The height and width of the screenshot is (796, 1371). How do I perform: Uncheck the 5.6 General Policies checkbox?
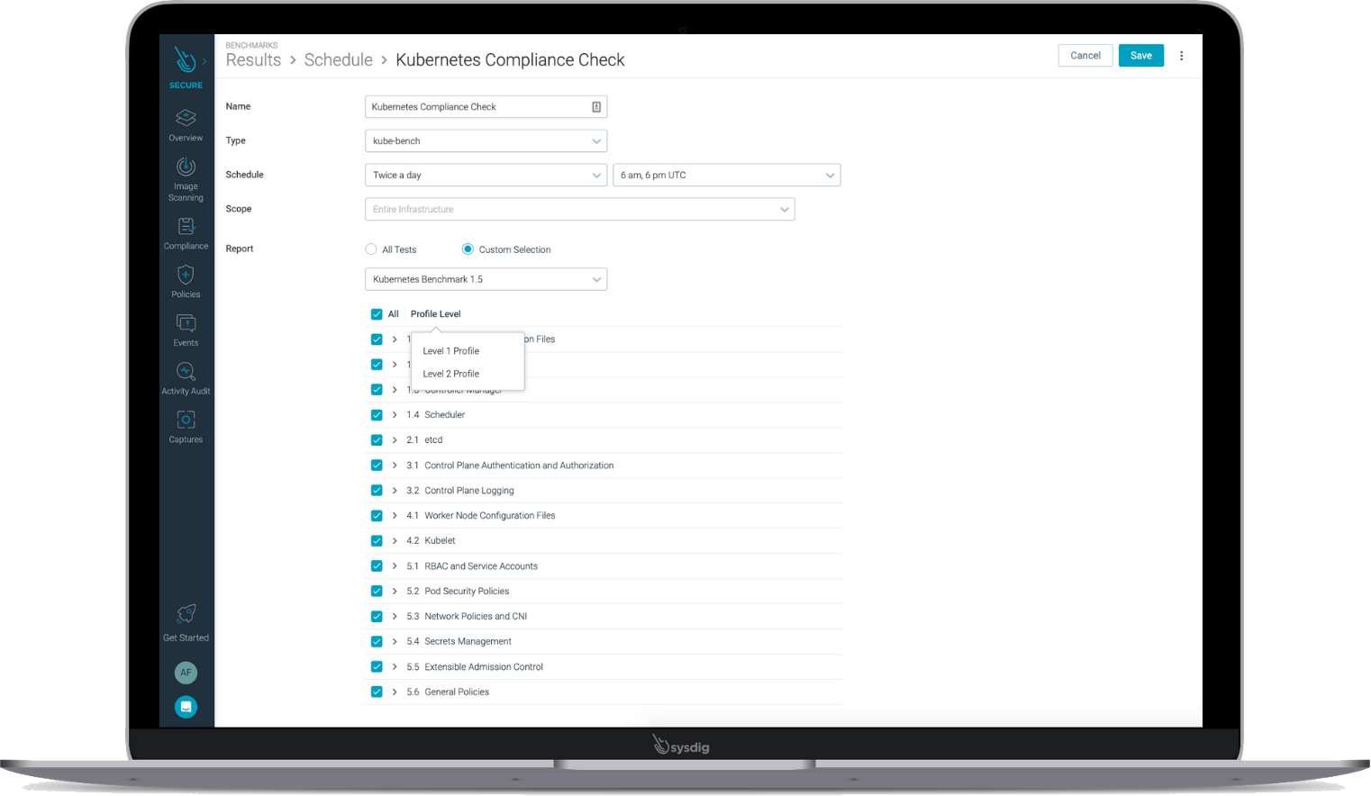[377, 692]
